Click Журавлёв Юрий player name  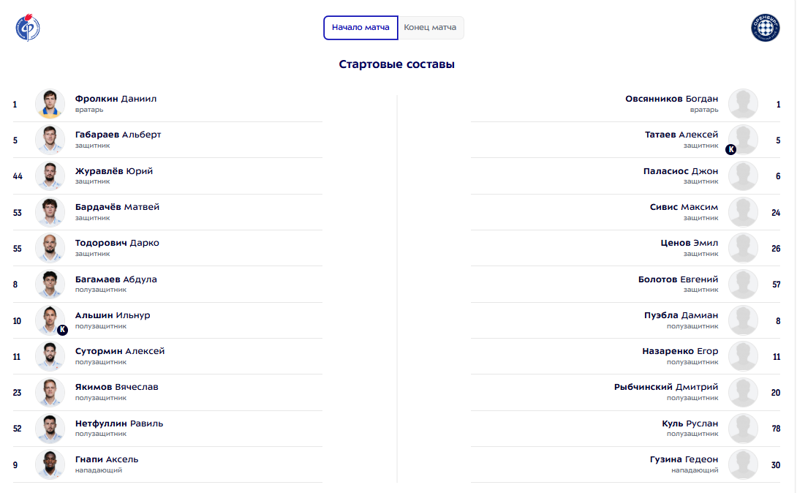[x=114, y=171]
